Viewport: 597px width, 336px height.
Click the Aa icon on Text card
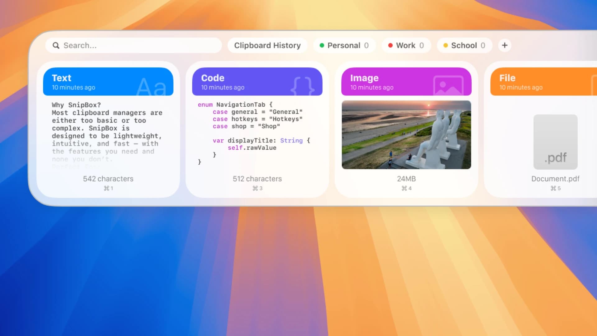pos(151,86)
